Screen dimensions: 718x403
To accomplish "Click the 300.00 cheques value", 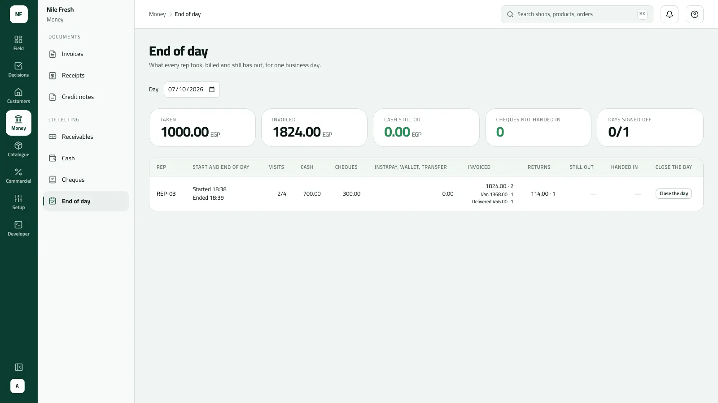I will pyautogui.click(x=351, y=194).
